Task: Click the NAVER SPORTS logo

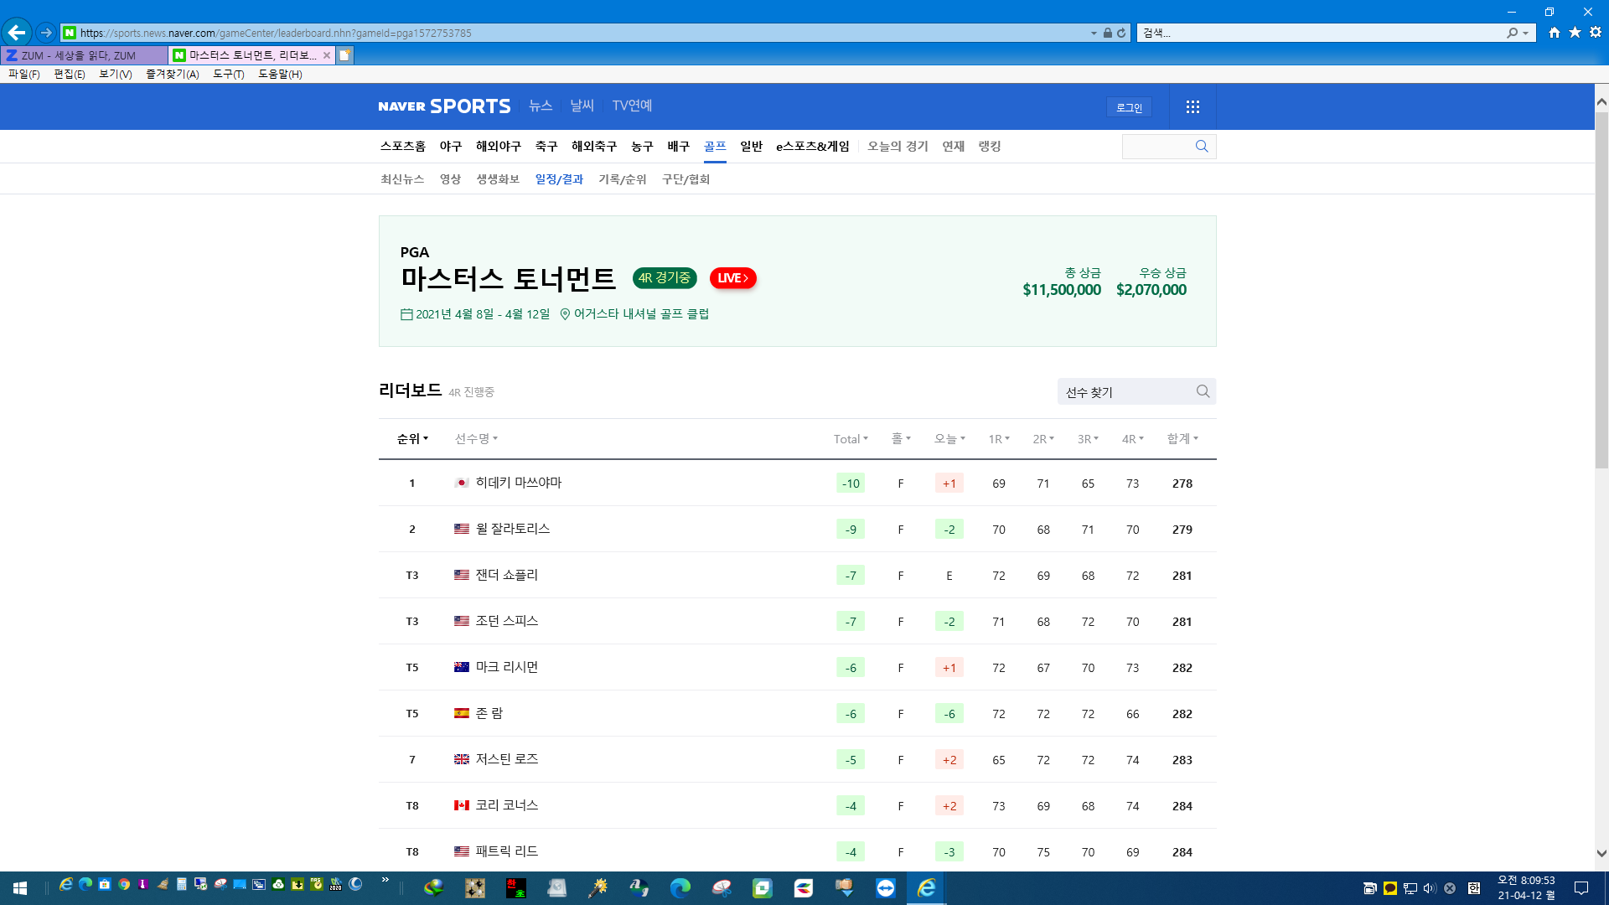Action: coord(444,106)
